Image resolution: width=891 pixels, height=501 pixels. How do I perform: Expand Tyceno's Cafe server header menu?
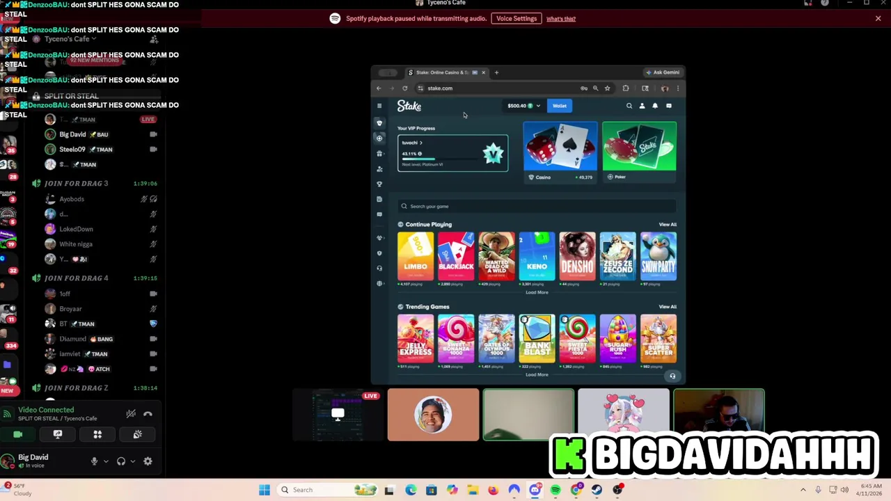click(70, 39)
